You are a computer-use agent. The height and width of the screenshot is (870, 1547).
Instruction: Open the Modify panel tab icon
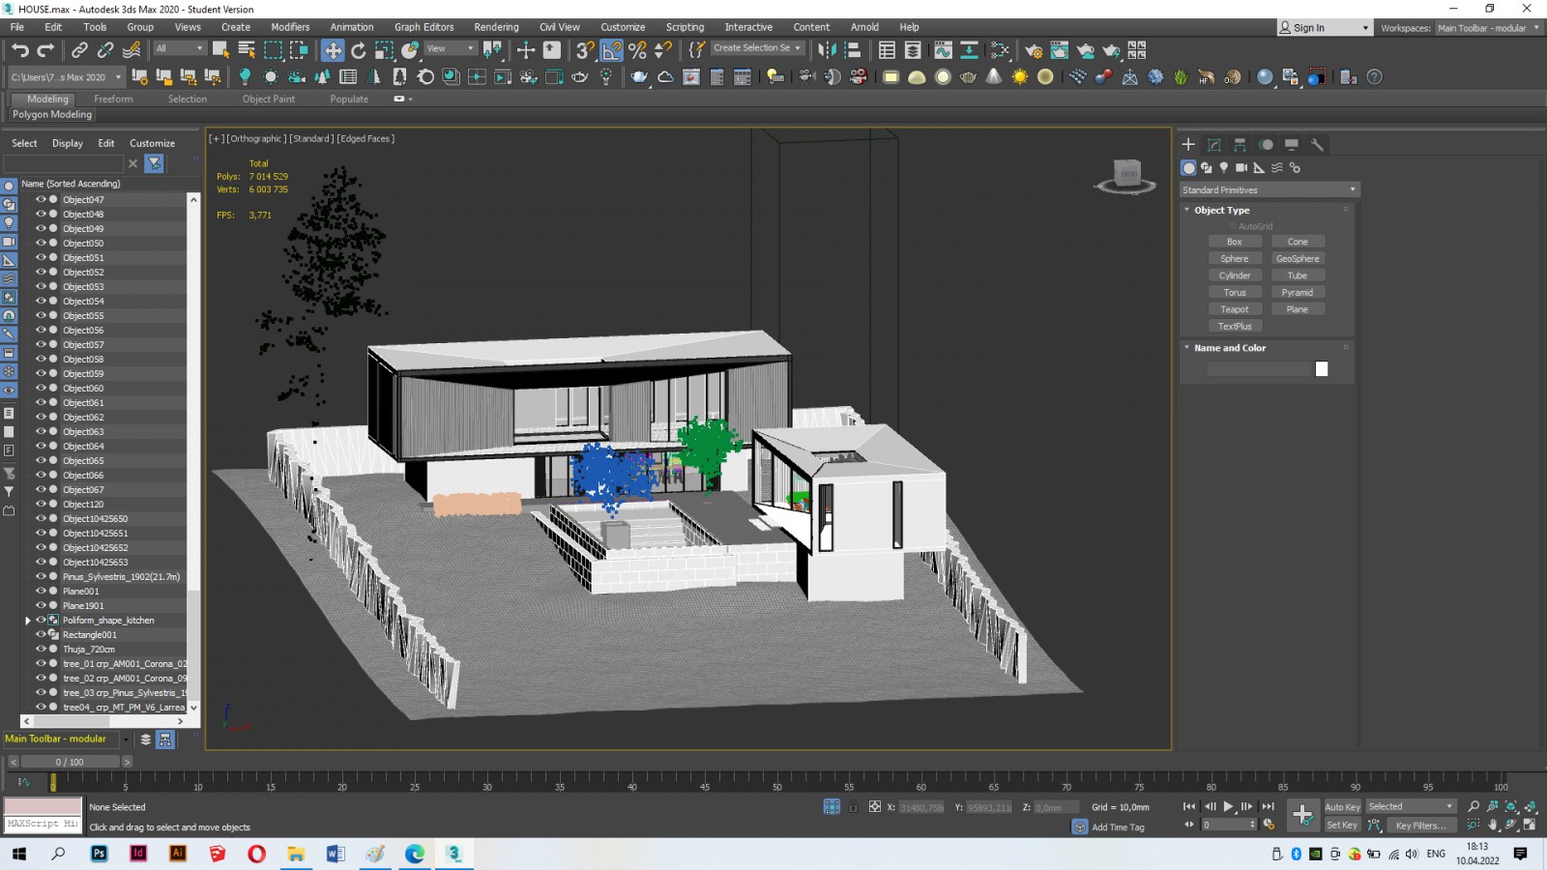1214,144
